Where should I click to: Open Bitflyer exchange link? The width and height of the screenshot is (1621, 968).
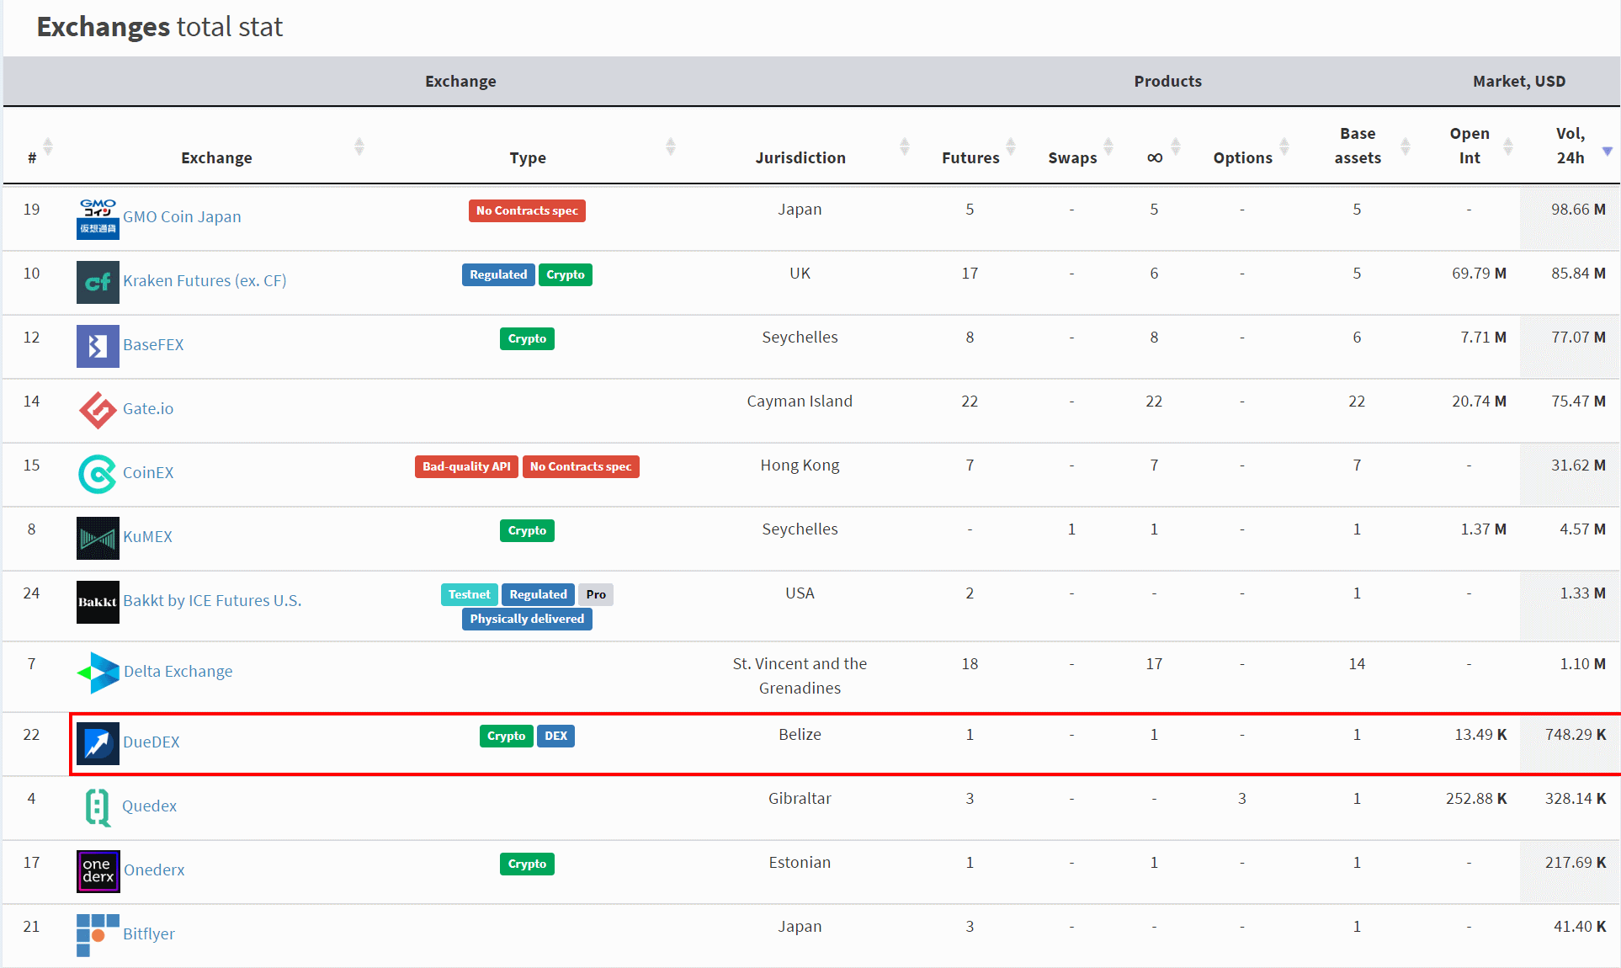149,933
